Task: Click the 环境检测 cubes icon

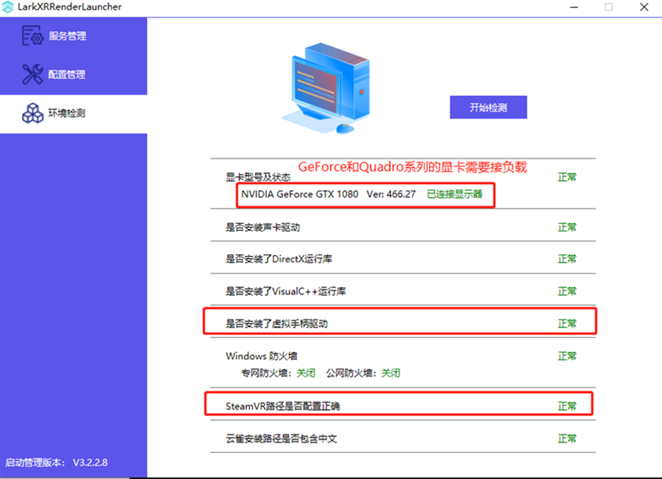Action: tap(32, 113)
